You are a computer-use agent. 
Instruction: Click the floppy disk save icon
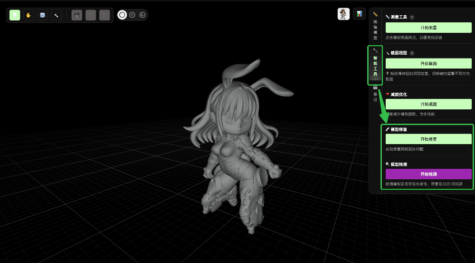(x=77, y=15)
